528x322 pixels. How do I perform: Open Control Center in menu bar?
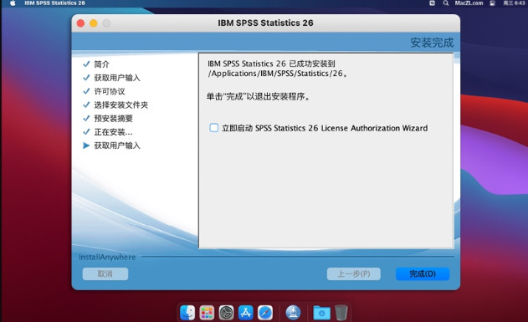pyautogui.click(x=492, y=3)
